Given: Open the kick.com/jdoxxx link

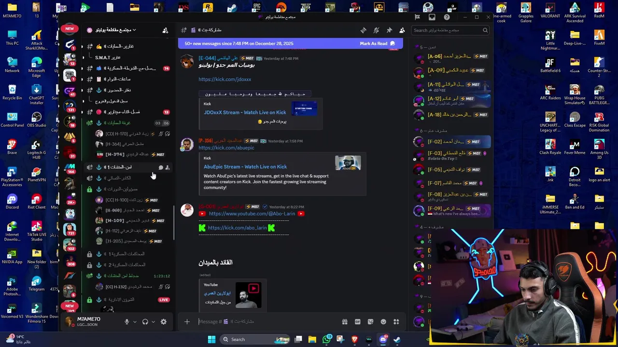Looking at the screenshot, I should [225, 79].
